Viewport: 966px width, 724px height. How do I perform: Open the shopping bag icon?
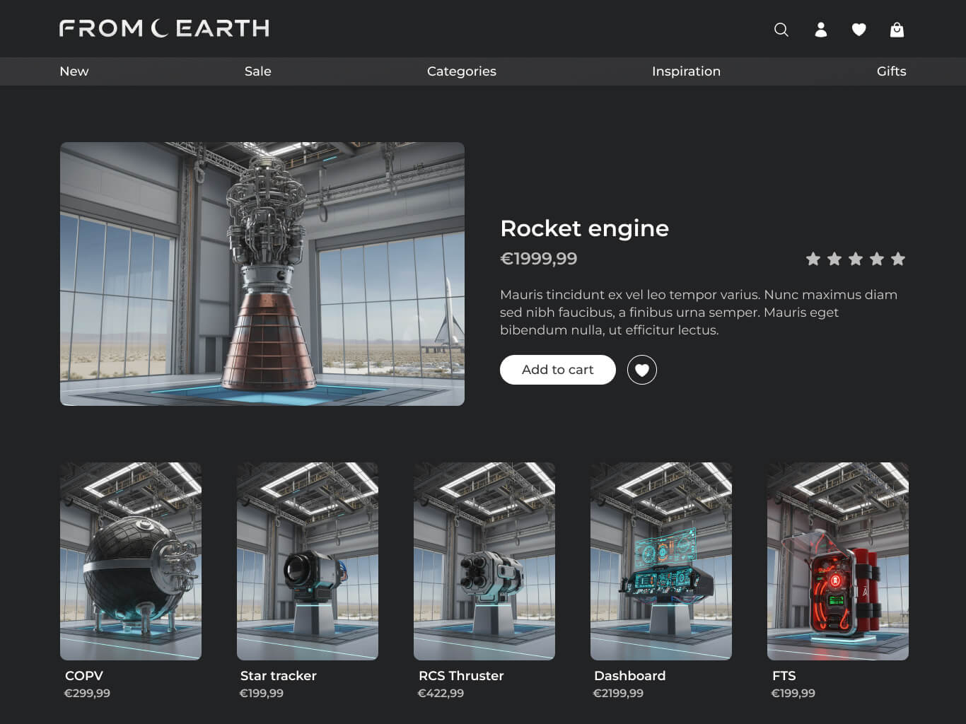897,30
